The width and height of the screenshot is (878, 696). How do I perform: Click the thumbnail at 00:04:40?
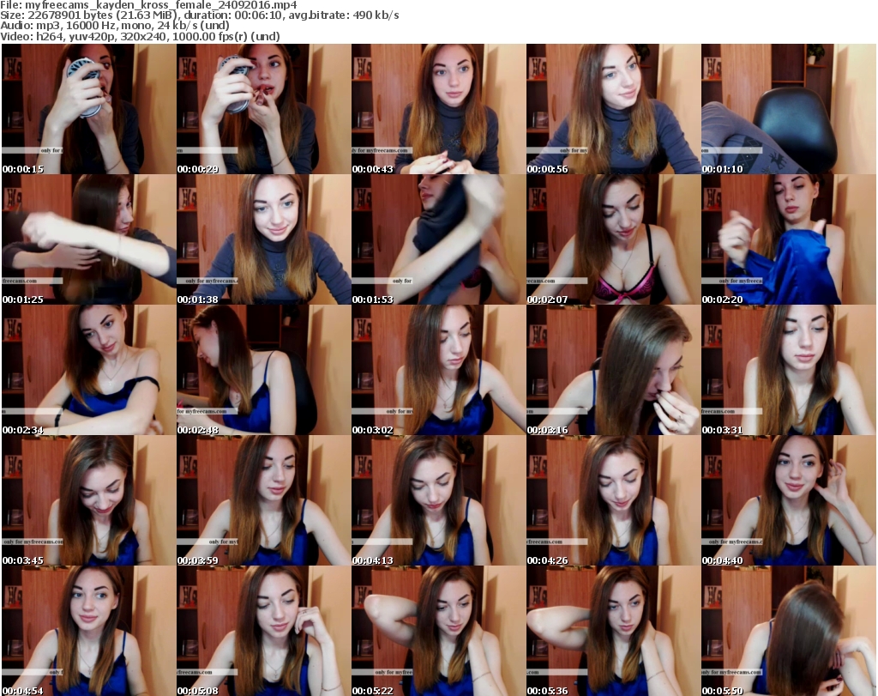[x=789, y=500]
